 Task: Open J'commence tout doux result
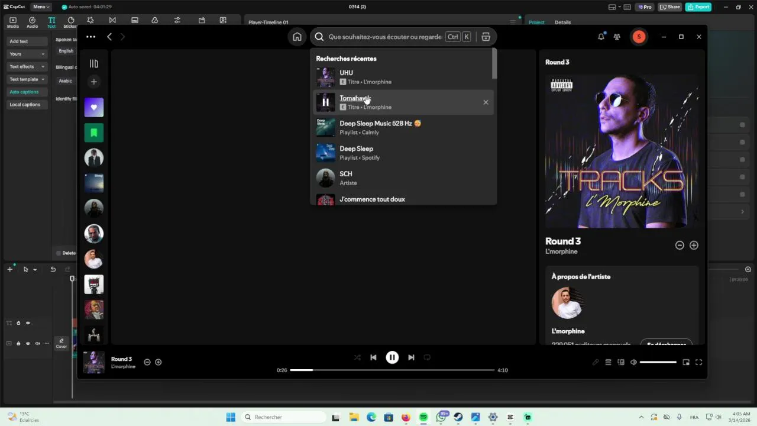tap(403, 199)
